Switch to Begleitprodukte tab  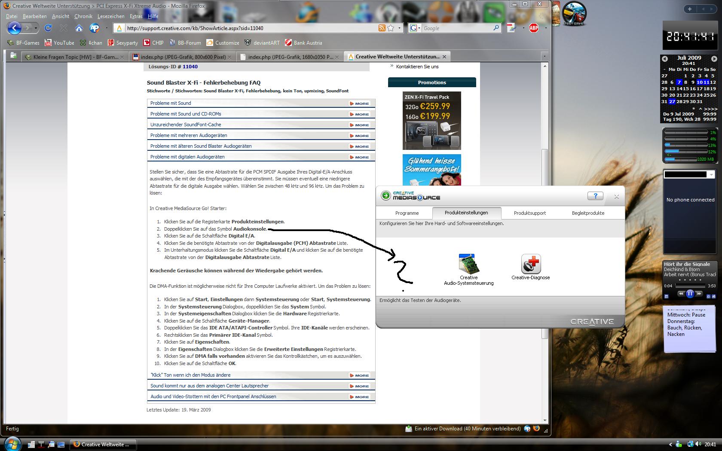588,213
